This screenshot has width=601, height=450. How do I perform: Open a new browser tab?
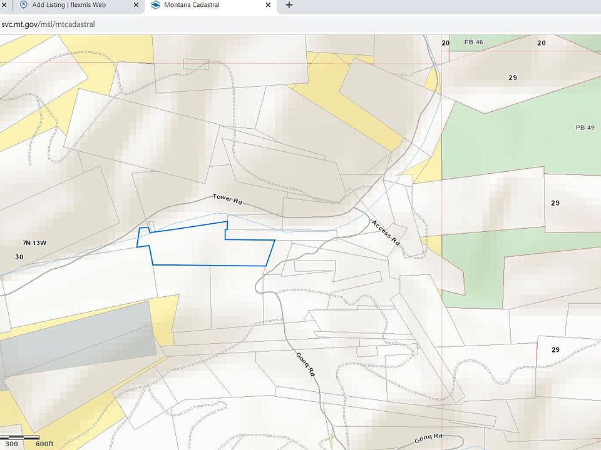[289, 5]
